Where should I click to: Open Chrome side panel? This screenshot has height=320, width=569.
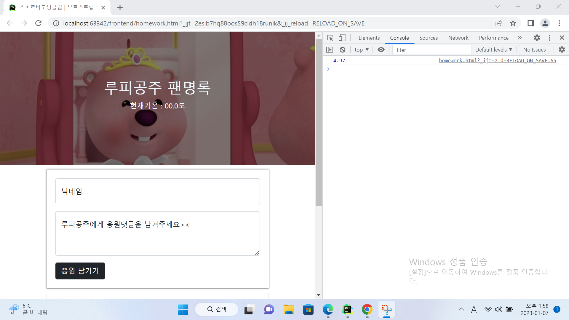tap(531, 23)
